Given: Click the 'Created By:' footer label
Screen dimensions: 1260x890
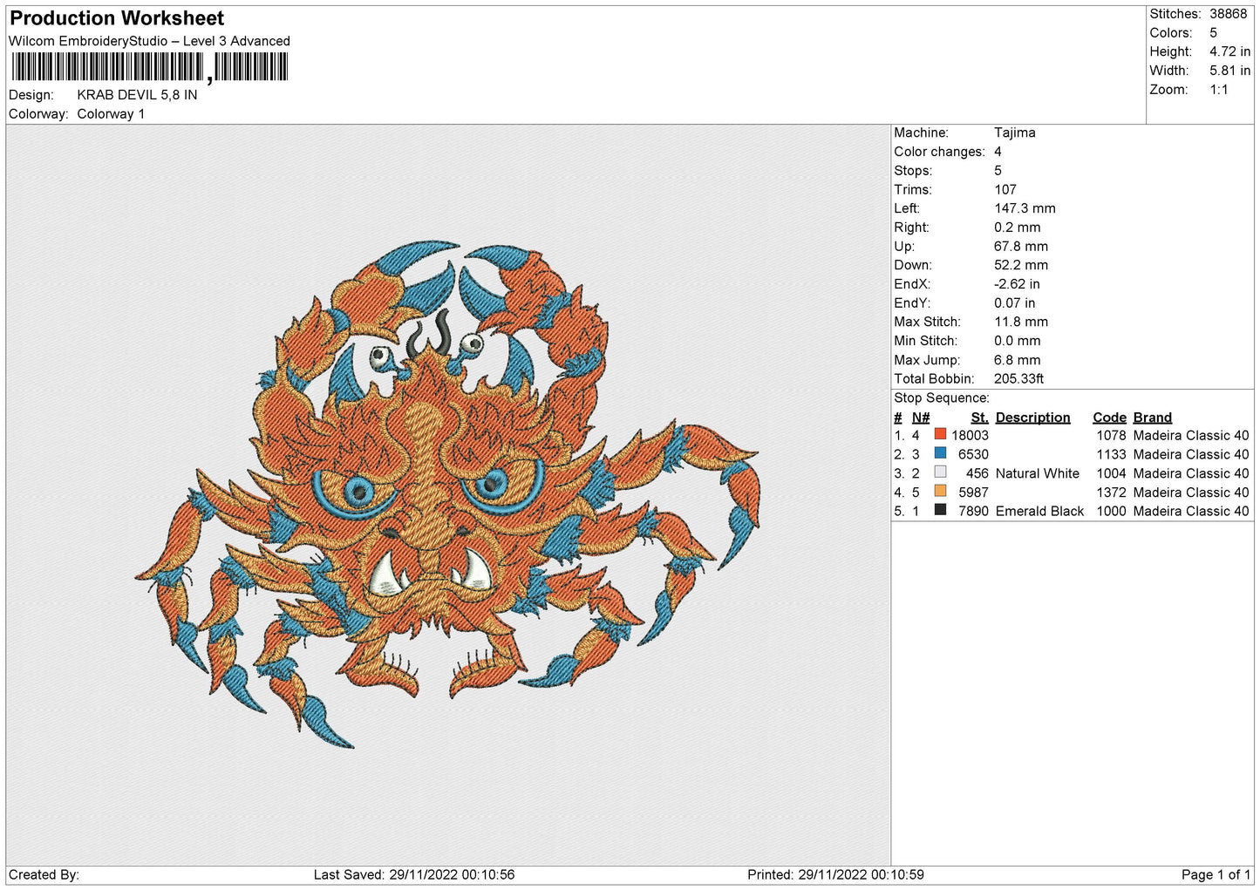Looking at the screenshot, I should pyautogui.click(x=44, y=874).
